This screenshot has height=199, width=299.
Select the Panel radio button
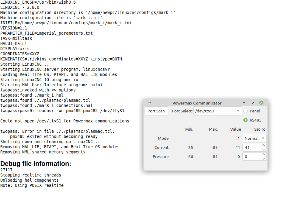pos(245,111)
